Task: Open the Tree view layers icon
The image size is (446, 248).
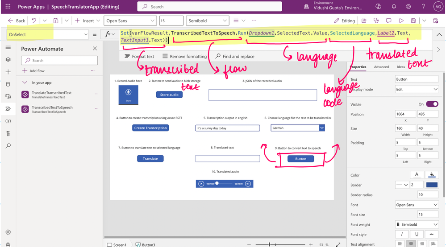Action: 8,59
